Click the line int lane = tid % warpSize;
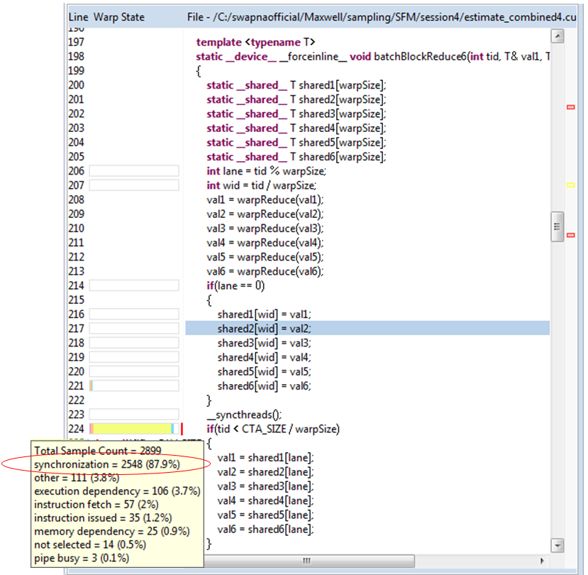 click(266, 171)
